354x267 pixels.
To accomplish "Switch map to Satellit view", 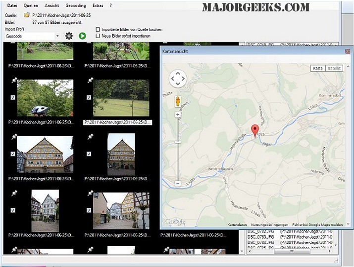I will coord(334,68).
